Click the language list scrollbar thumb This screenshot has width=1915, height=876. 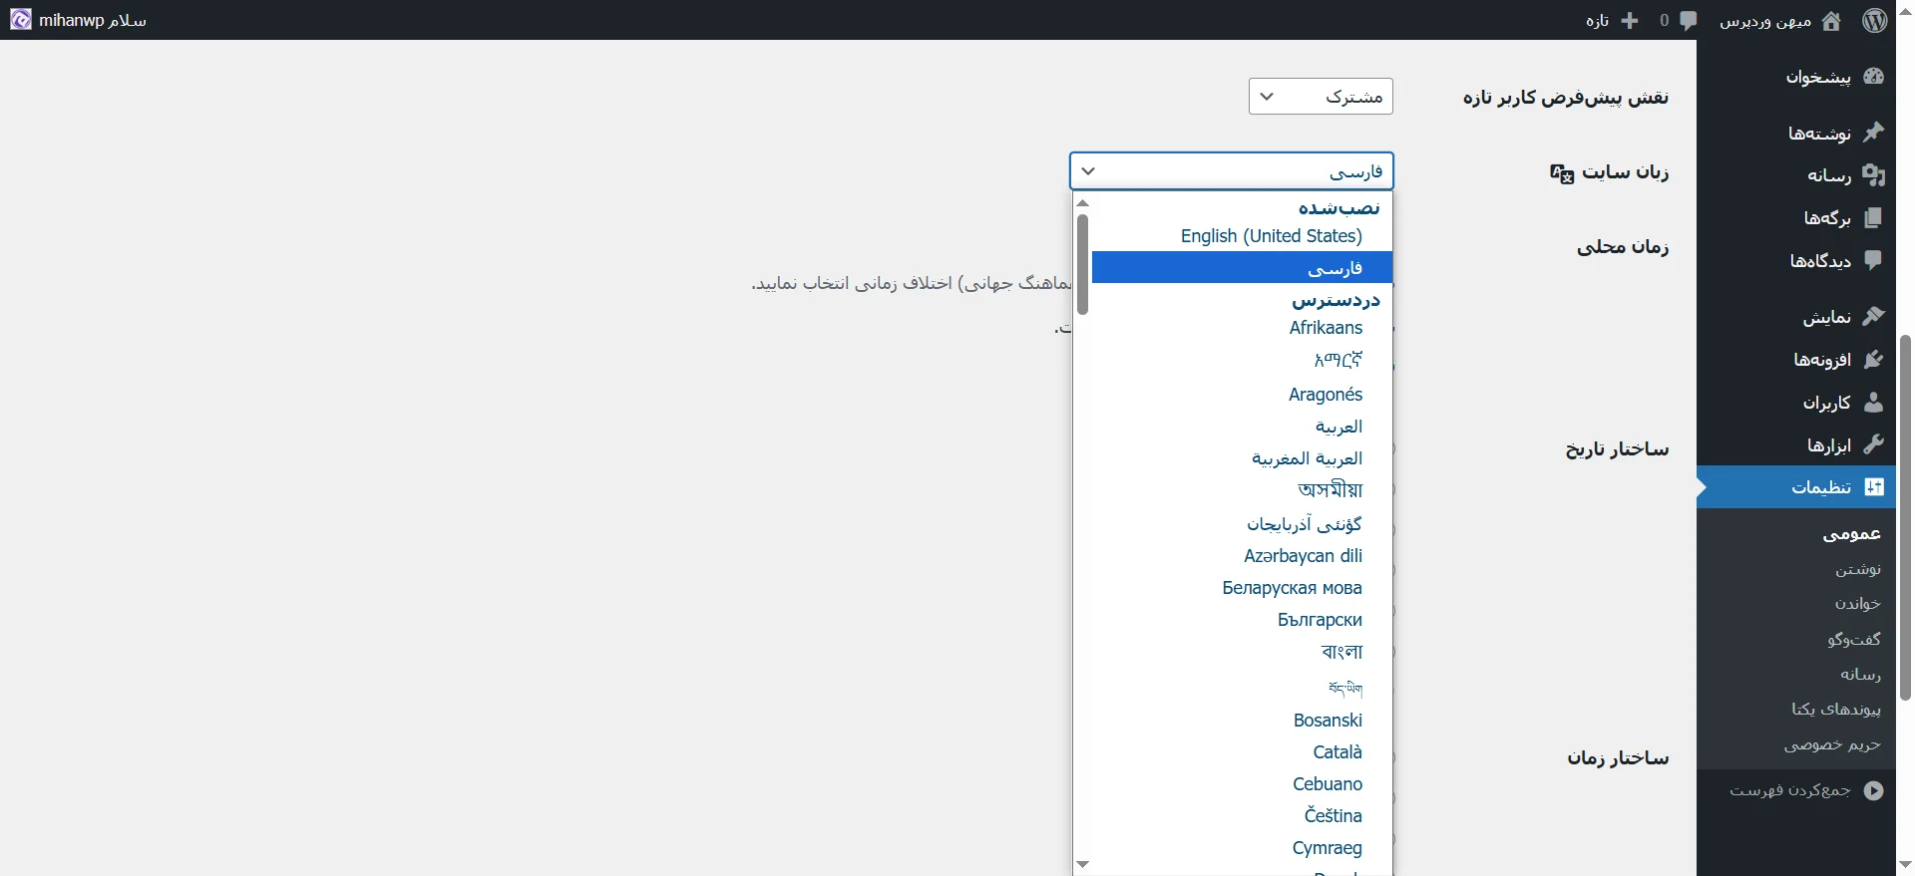pyautogui.click(x=1082, y=264)
